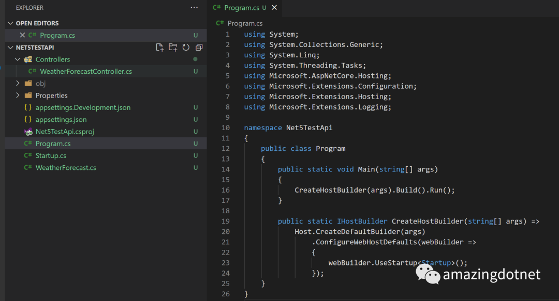Collapse all folders in explorer

tap(199, 47)
